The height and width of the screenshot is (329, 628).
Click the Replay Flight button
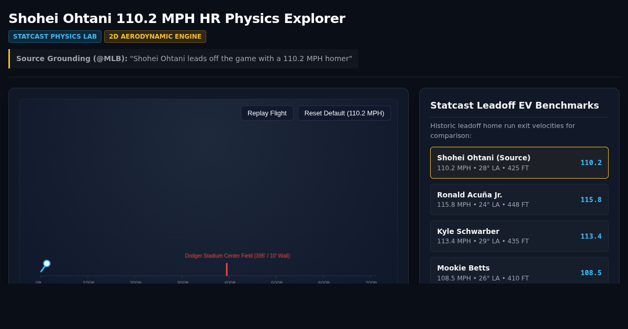click(267, 113)
